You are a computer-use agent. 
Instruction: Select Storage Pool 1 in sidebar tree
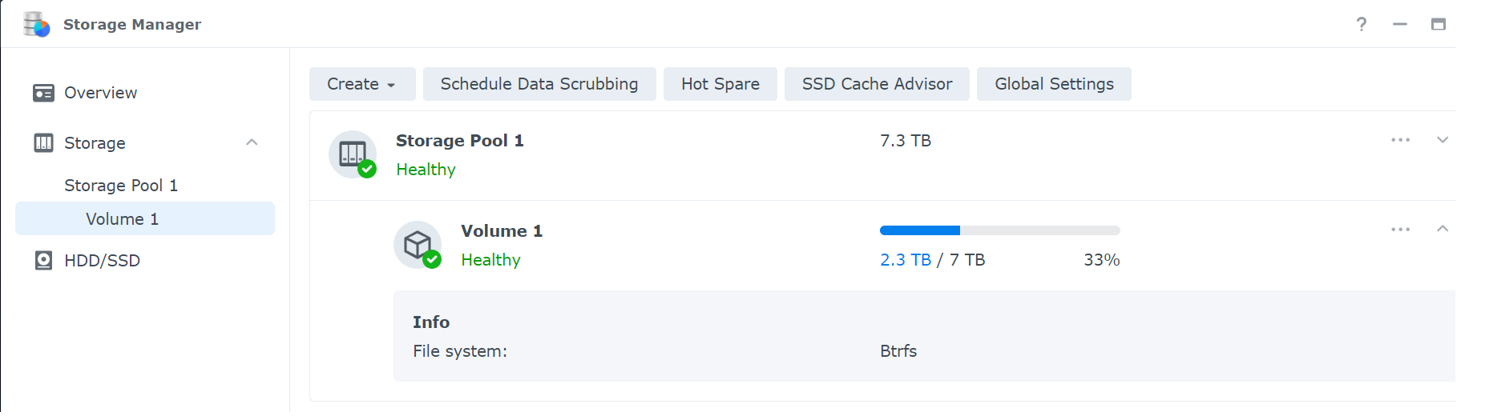click(x=121, y=186)
